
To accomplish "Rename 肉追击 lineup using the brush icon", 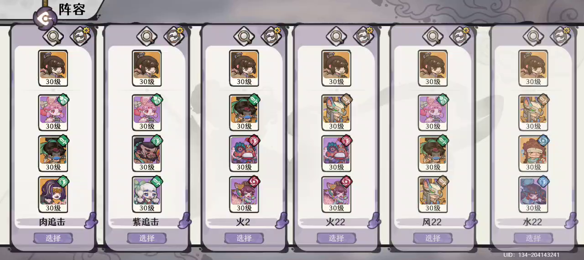I will tap(91, 220).
